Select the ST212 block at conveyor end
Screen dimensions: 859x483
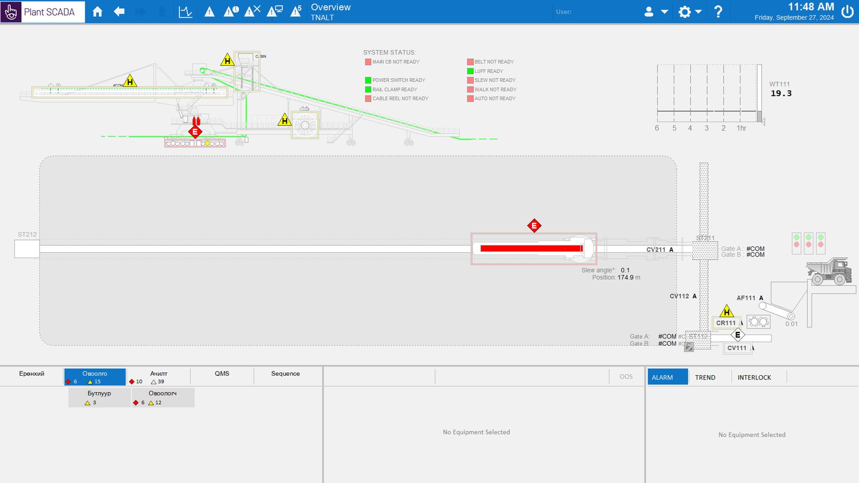(27, 249)
